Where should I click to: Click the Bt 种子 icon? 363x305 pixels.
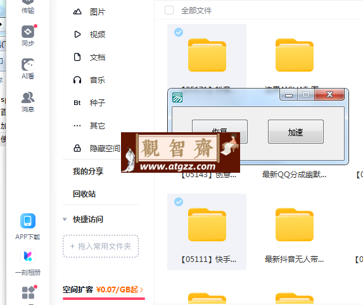[77, 103]
